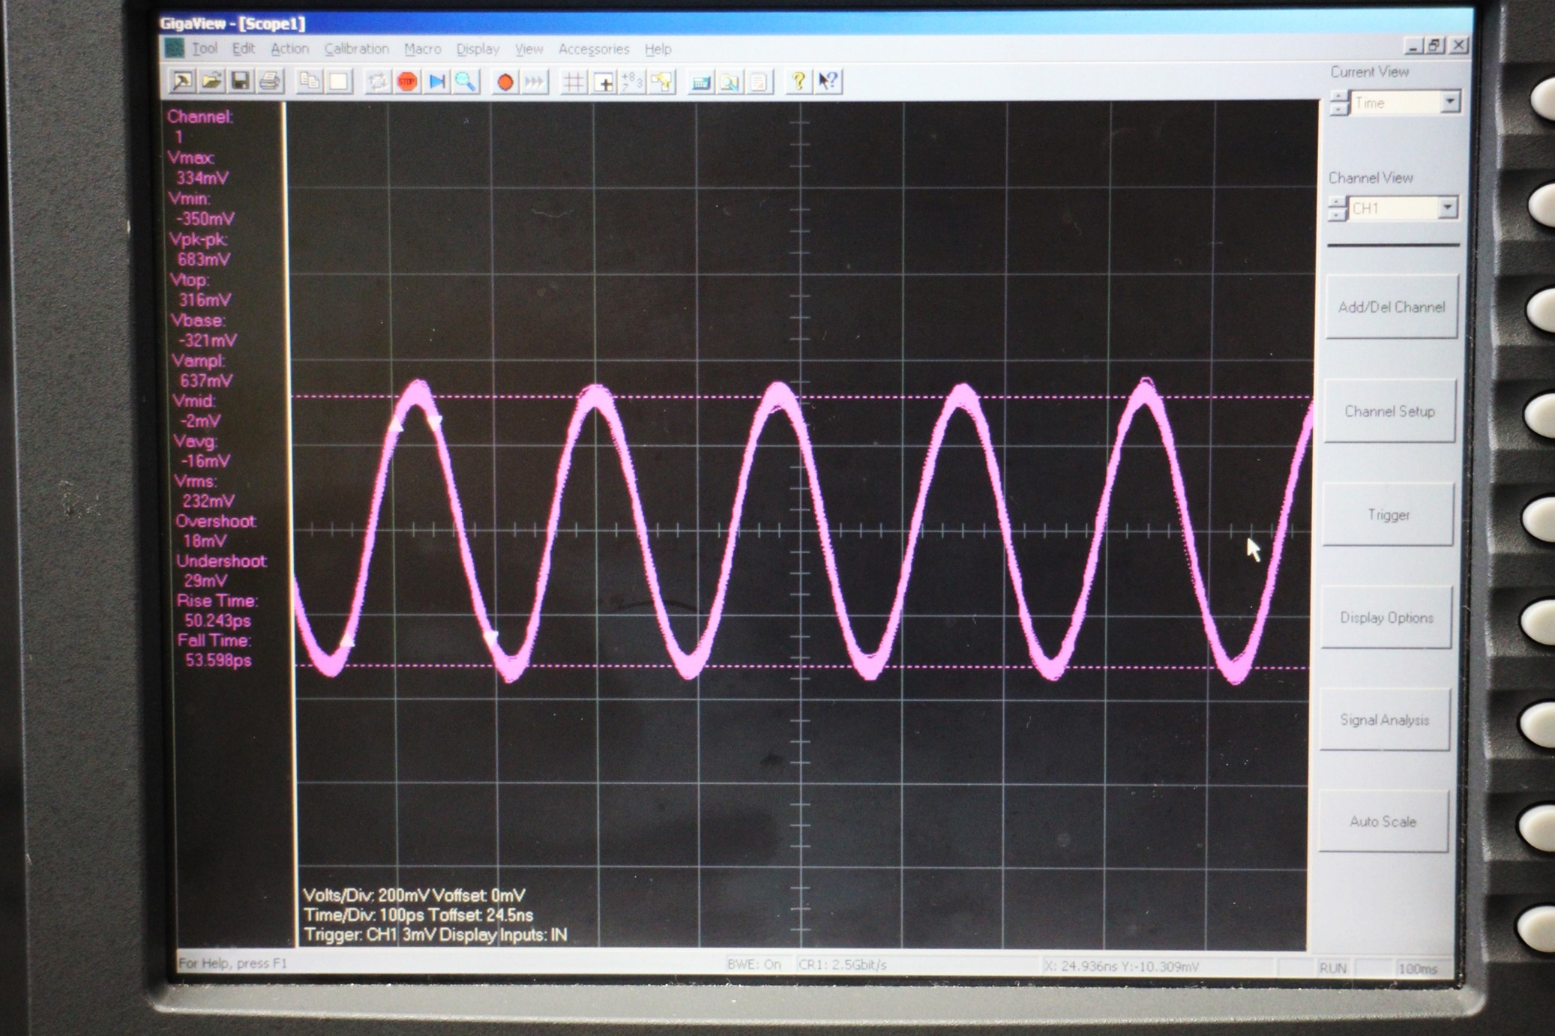Open Display Options

tap(1386, 617)
